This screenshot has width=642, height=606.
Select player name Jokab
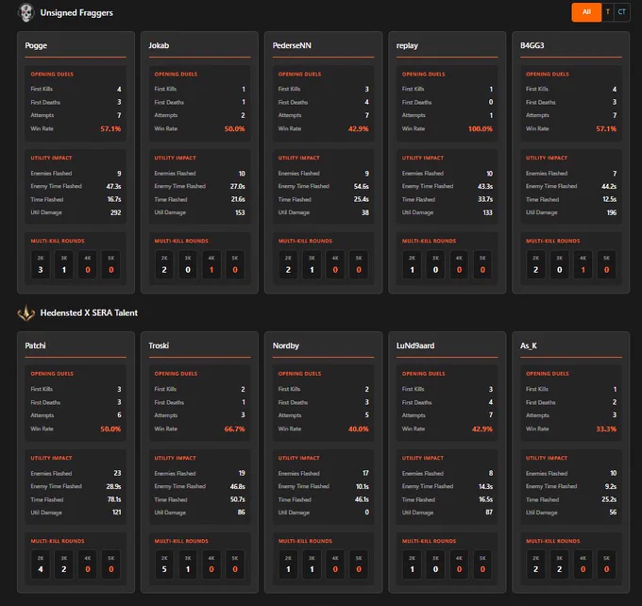coord(159,45)
